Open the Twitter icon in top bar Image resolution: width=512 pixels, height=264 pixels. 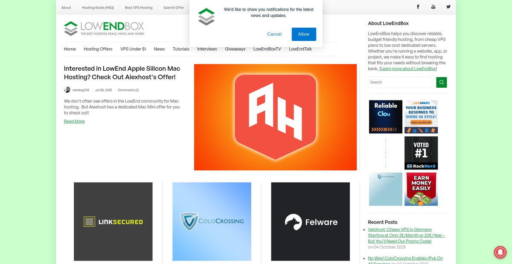click(x=448, y=7)
